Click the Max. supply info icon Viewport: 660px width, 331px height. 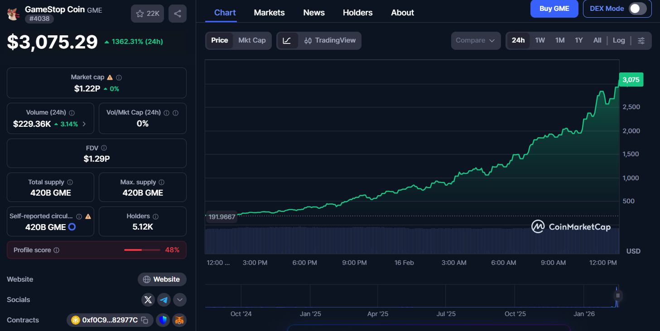coord(162,182)
